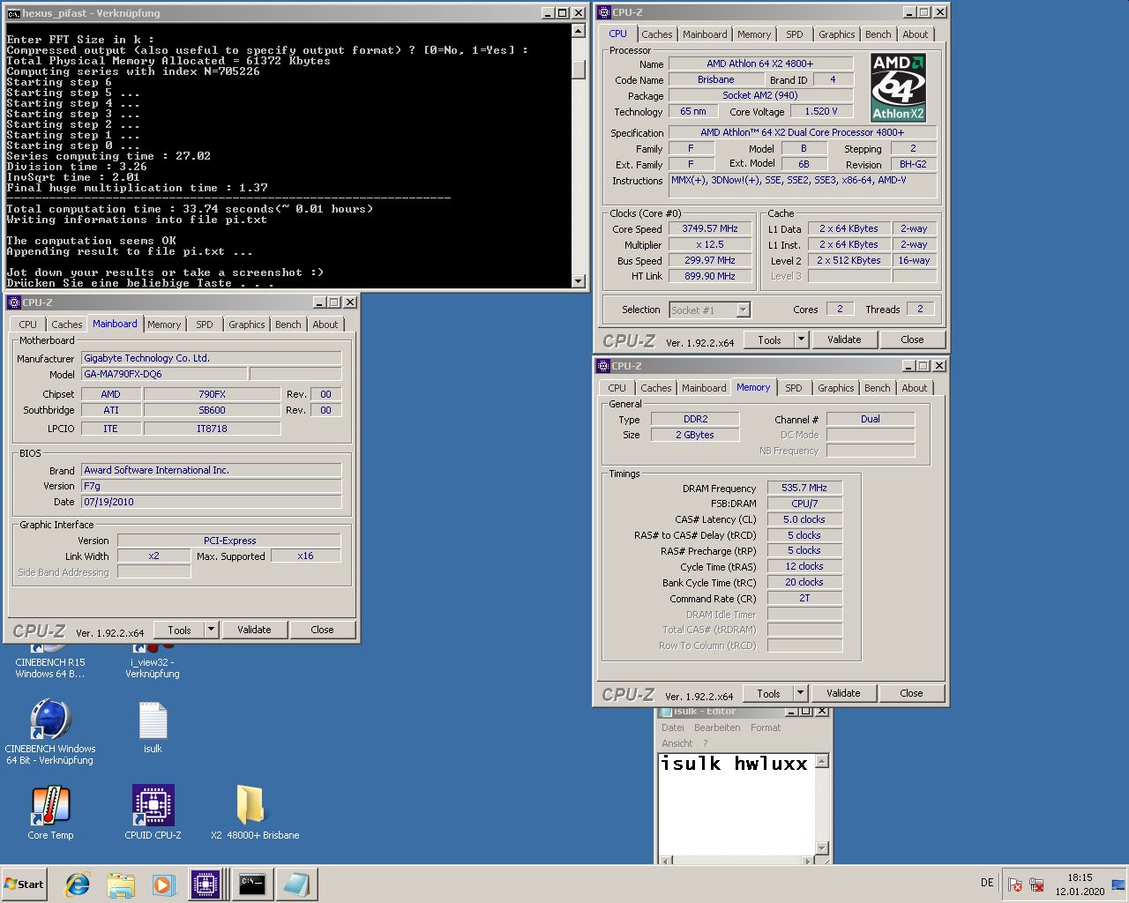
Task: Open Windows Explorer from taskbar
Action: click(121, 884)
